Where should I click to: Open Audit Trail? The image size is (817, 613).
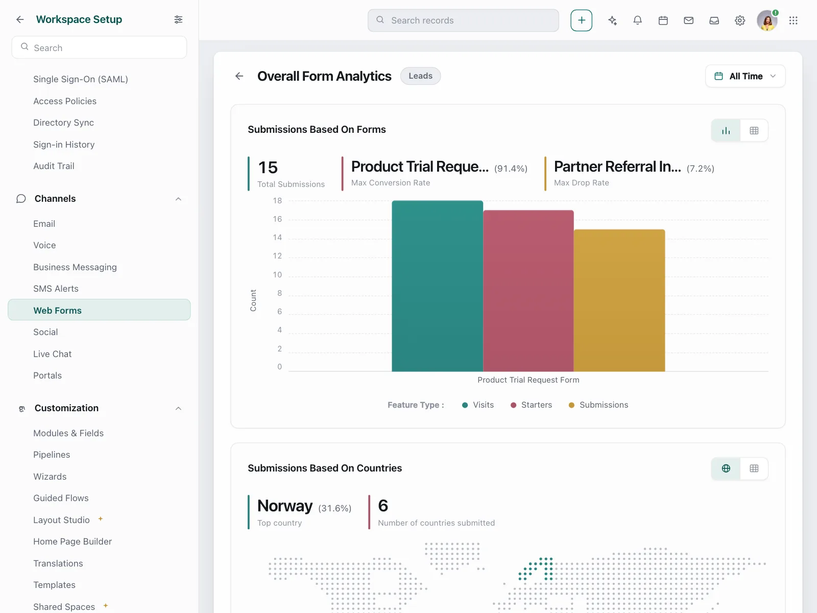54,166
